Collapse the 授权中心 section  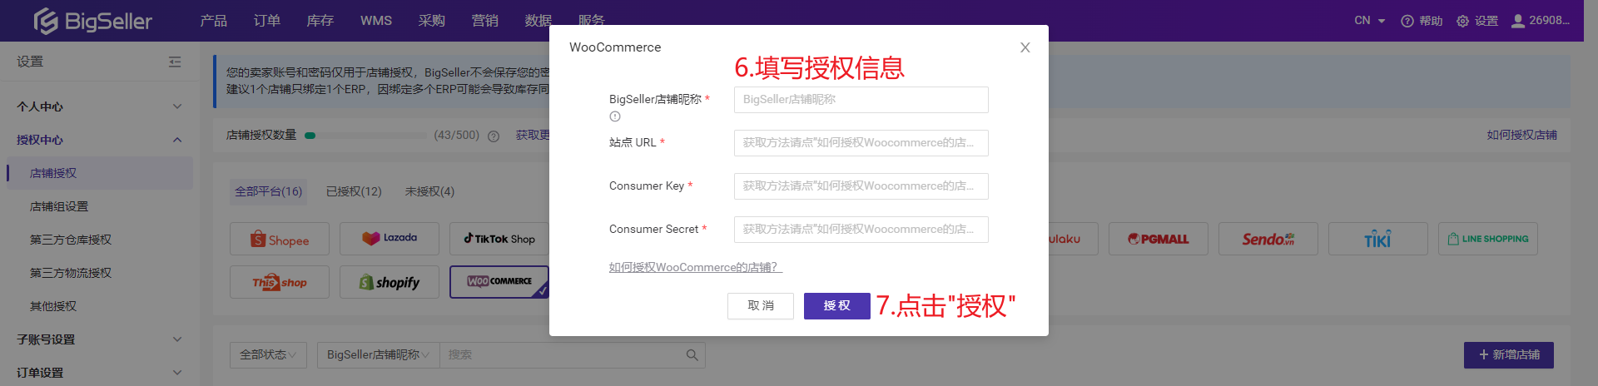pyautogui.click(x=100, y=140)
